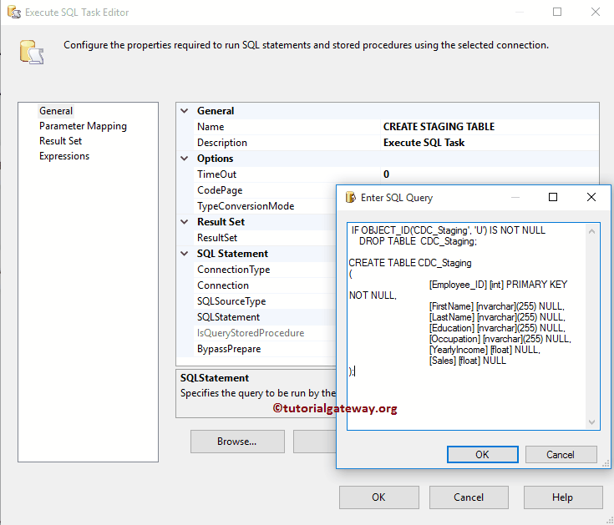Open the Result Set page
614x525 pixels.
coord(60,141)
